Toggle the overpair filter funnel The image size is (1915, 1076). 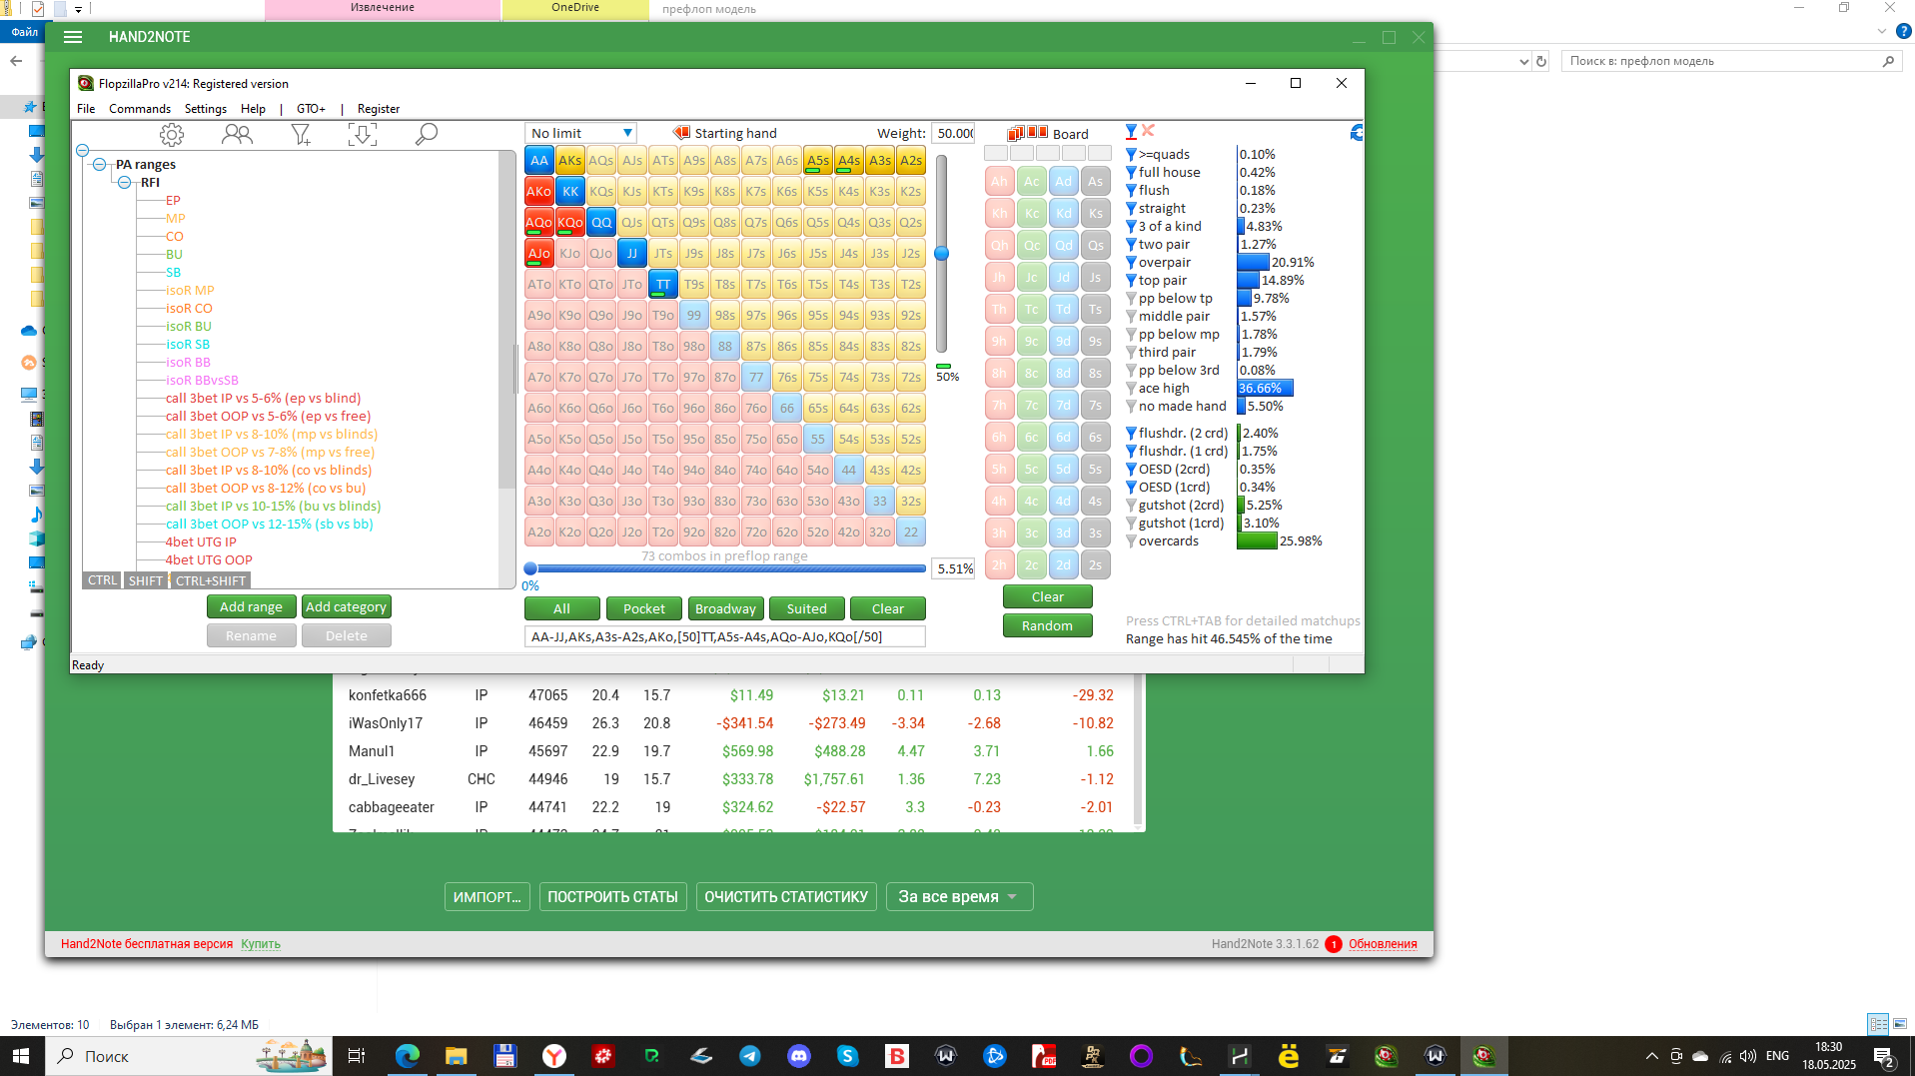(1131, 263)
